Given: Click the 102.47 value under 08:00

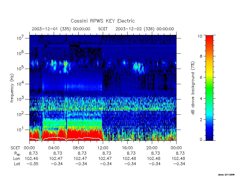Looking at the screenshot, I should 80,158.
